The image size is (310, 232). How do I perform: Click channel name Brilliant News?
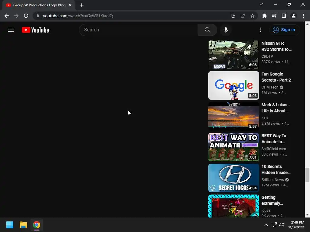pos(272,179)
